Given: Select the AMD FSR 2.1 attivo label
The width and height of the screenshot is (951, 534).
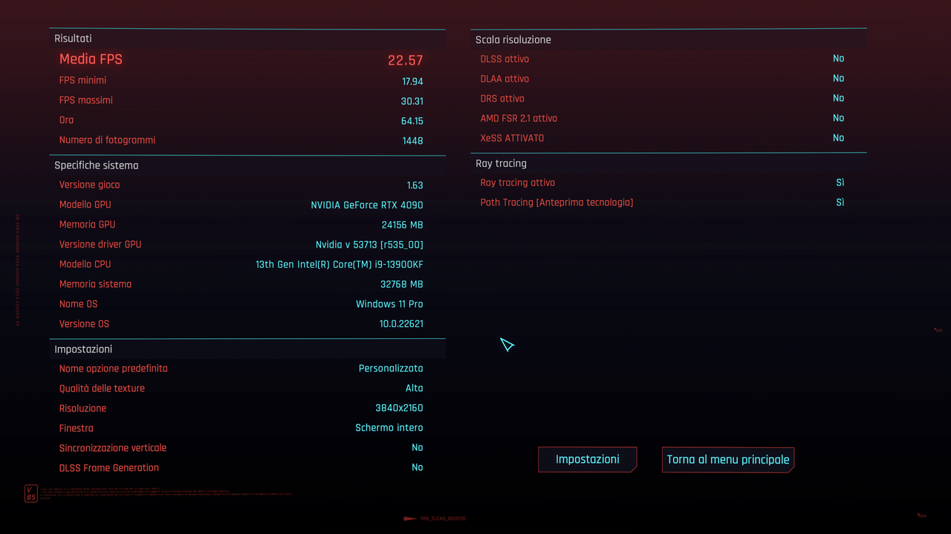Looking at the screenshot, I should [x=519, y=119].
